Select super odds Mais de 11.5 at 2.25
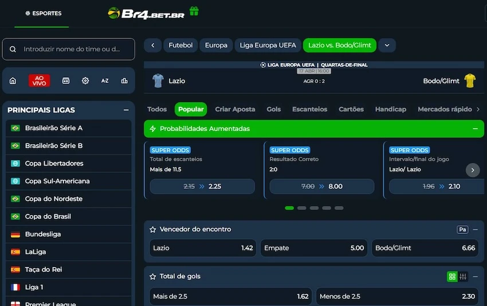 click(202, 186)
